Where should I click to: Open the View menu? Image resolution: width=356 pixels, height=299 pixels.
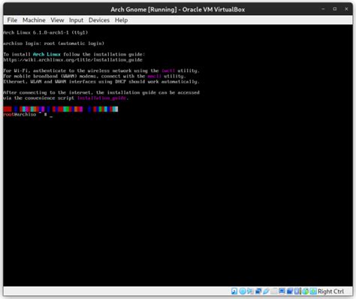tap(57, 20)
